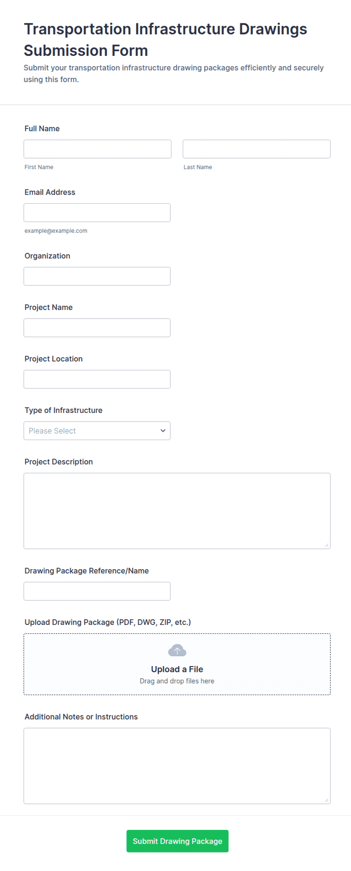This screenshot has width=351, height=871.
Task: Click inside the Project Description text area
Action: [x=177, y=511]
